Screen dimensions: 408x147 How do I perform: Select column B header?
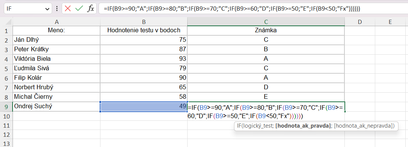click(x=143, y=22)
